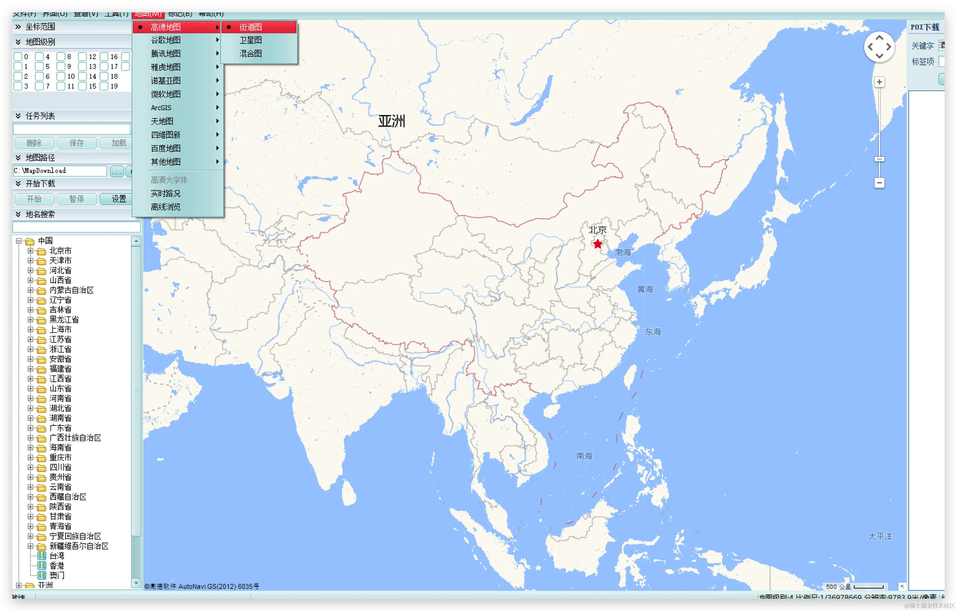Open the 谷歌地图 submenu
957x611 pixels.
point(166,40)
